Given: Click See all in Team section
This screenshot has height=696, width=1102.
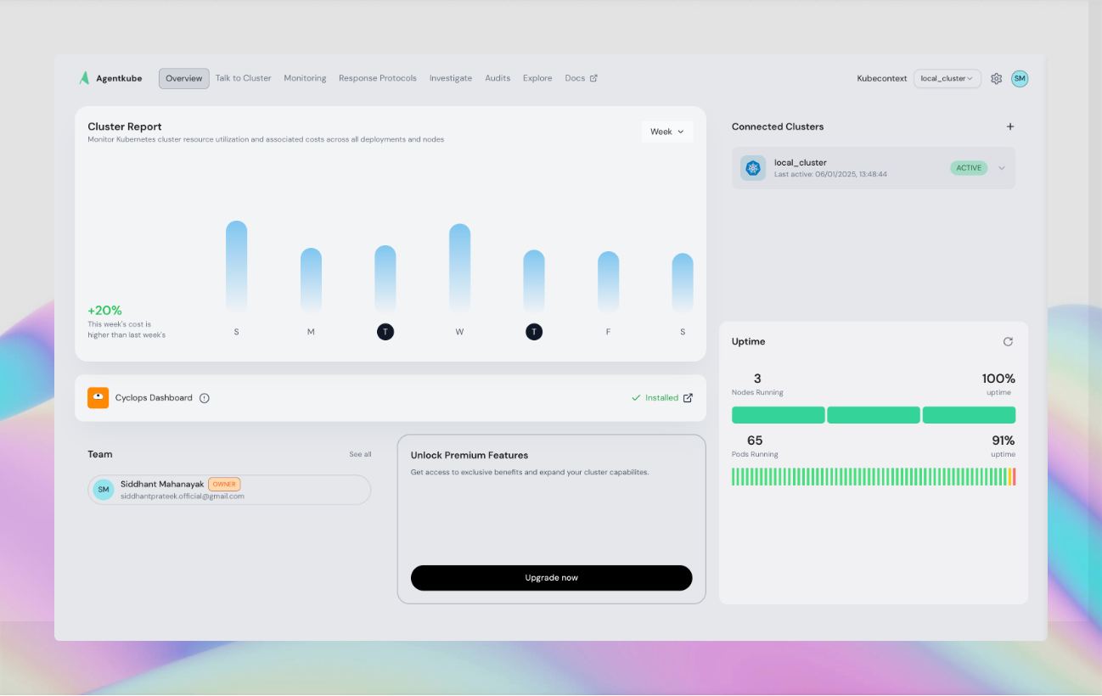Looking at the screenshot, I should (x=360, y=454).
